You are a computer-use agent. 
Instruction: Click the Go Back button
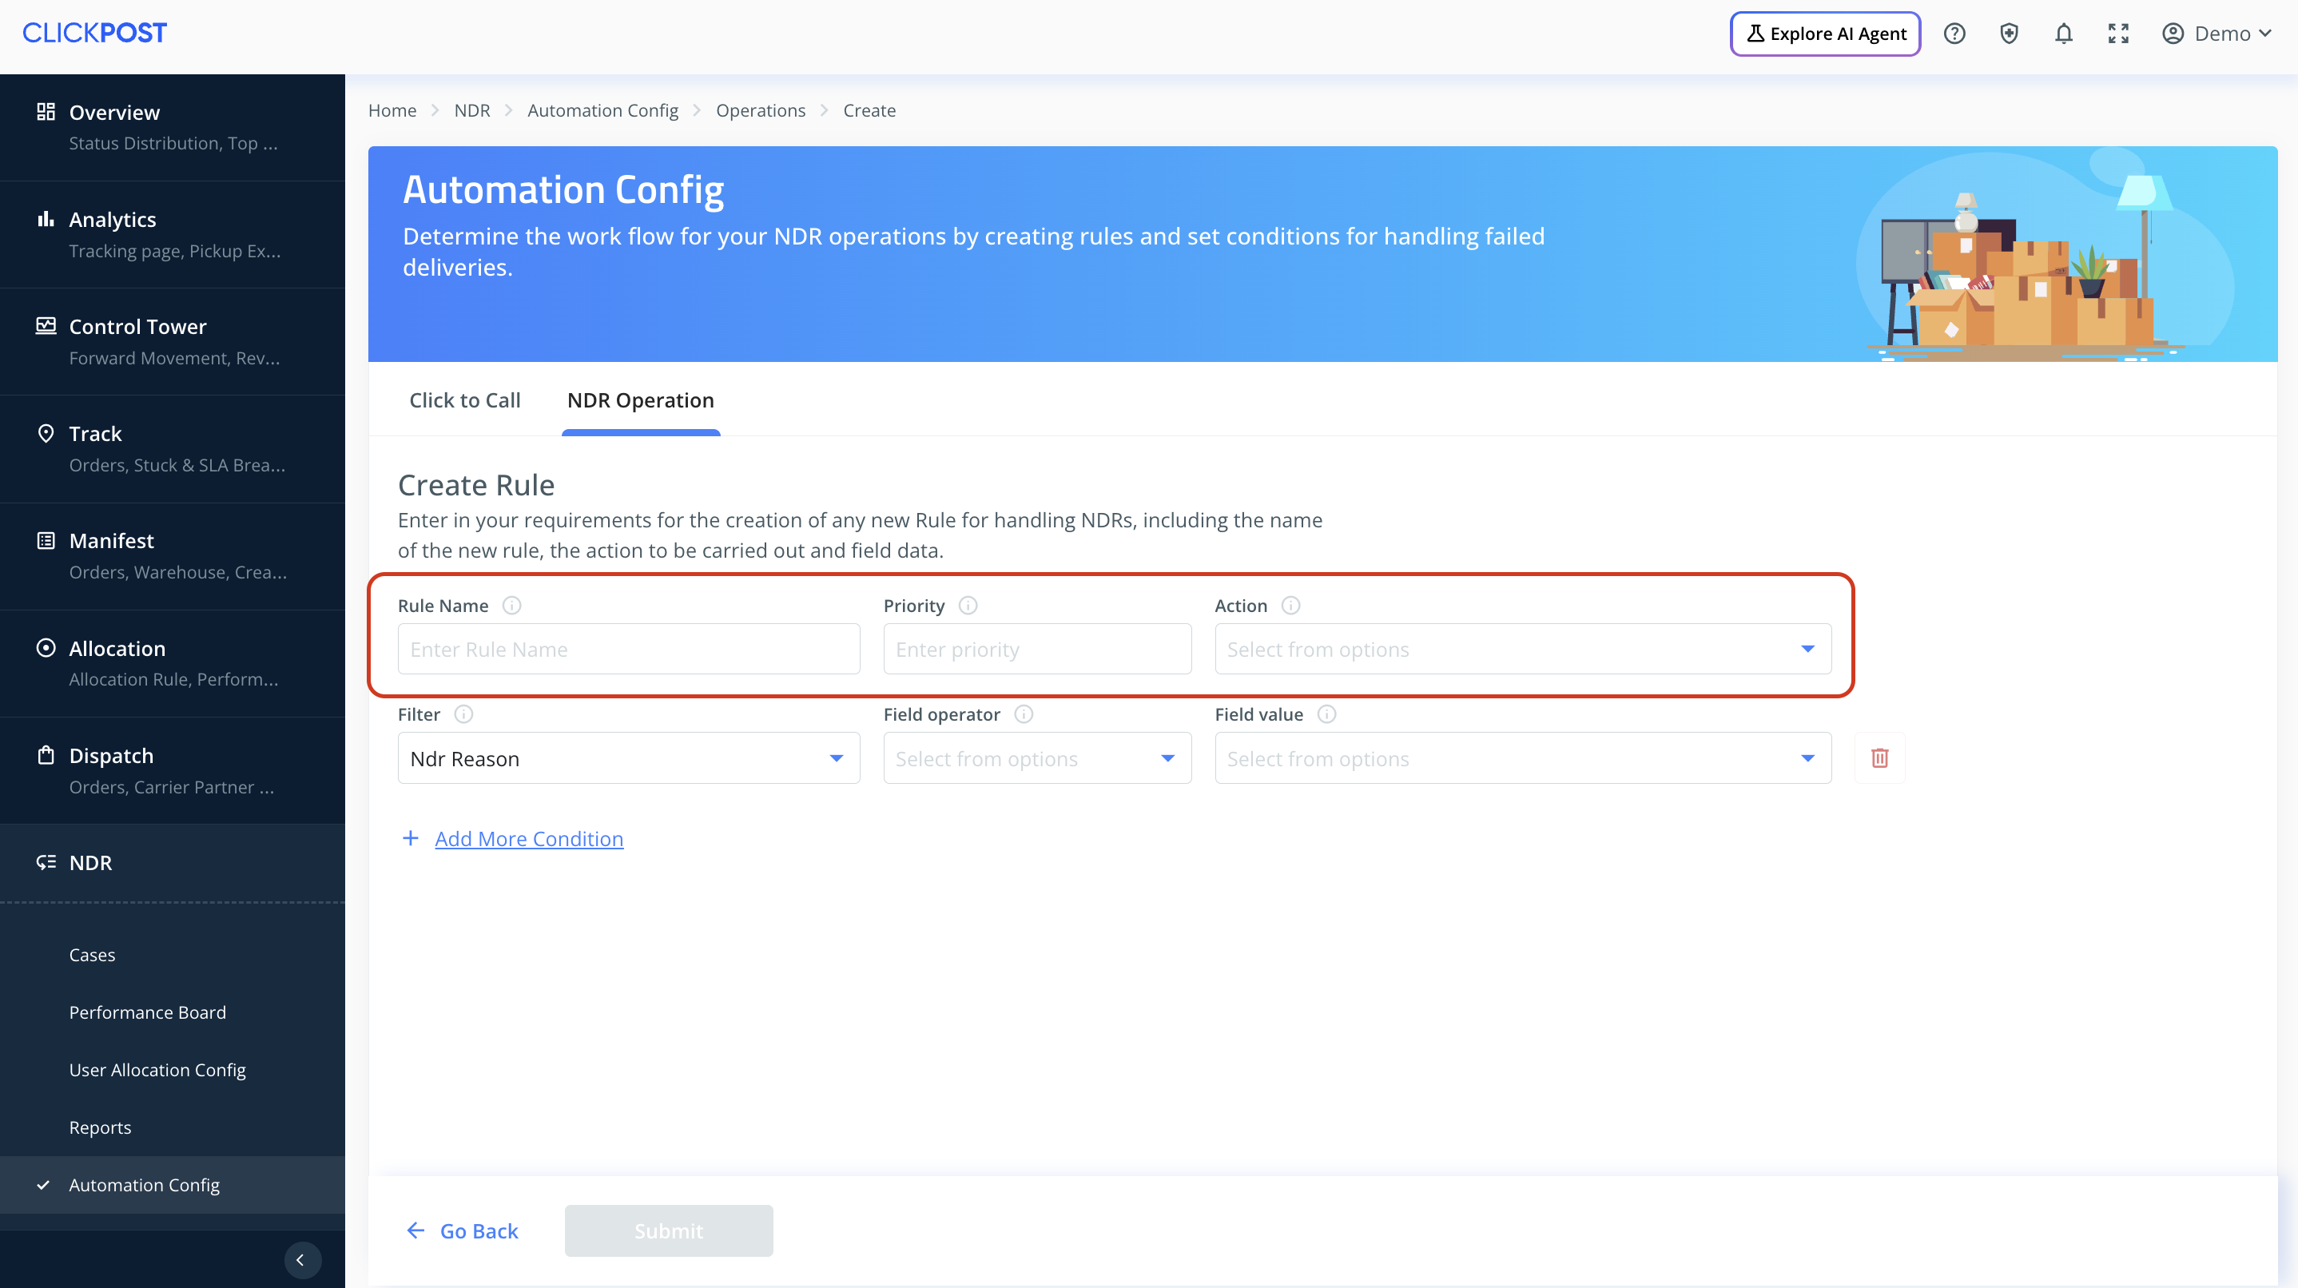(462, 1231)
